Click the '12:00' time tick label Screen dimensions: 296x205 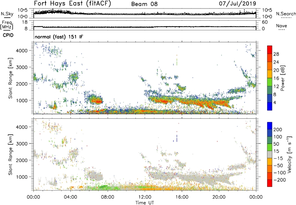[x=145, y=197]
